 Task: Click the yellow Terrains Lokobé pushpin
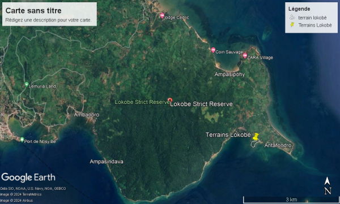pyautogui.click(x=256, y=137)
